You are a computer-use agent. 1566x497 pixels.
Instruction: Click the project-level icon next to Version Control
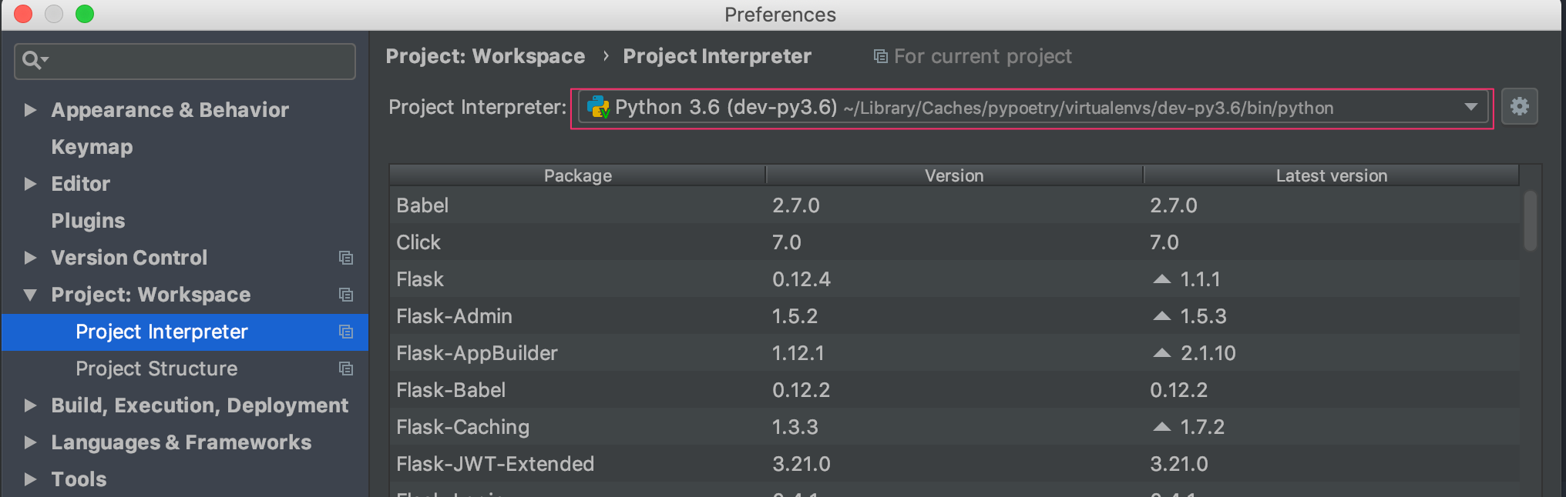(x=346, y=258)
